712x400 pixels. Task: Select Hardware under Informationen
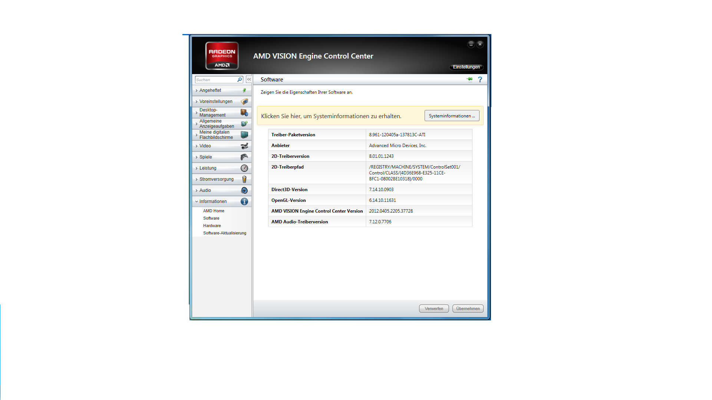(212, 226)
